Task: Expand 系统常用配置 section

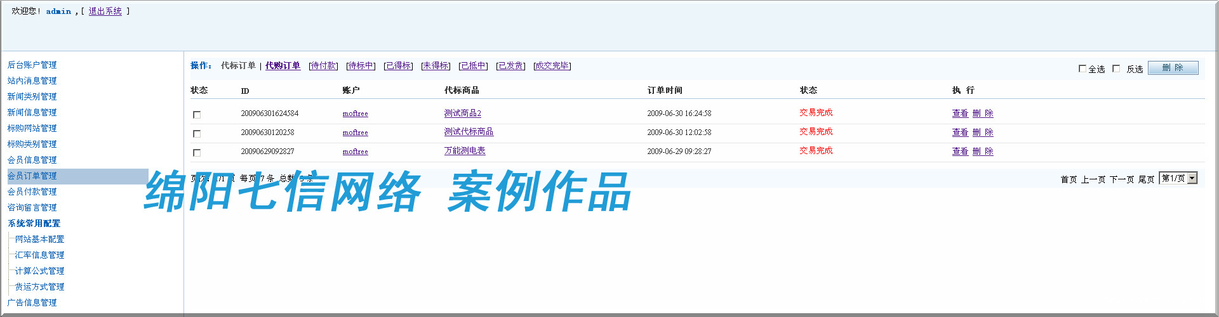Action: tap(34, 224)
